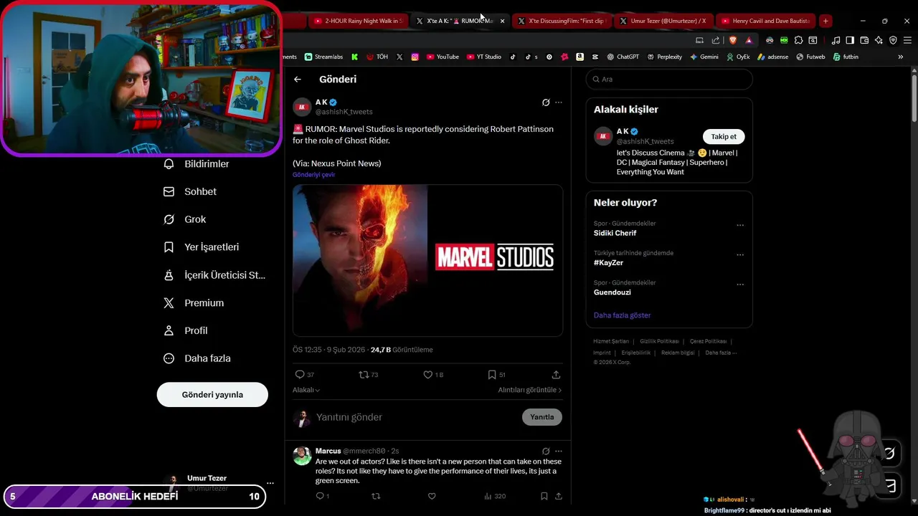Go back using the Gönderi arrow
Viewport: 918px width, 516px height.
(298, 80)
